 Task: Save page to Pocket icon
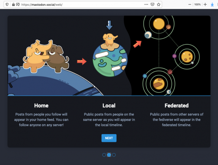click(x=152, y=4)
